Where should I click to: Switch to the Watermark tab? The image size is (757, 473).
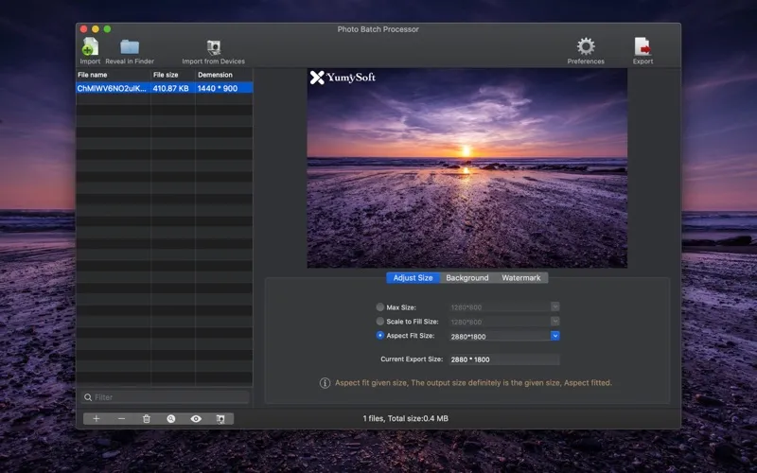point(521,278)
